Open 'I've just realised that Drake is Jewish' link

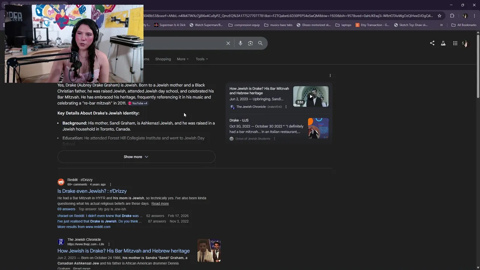coord(99,221)
